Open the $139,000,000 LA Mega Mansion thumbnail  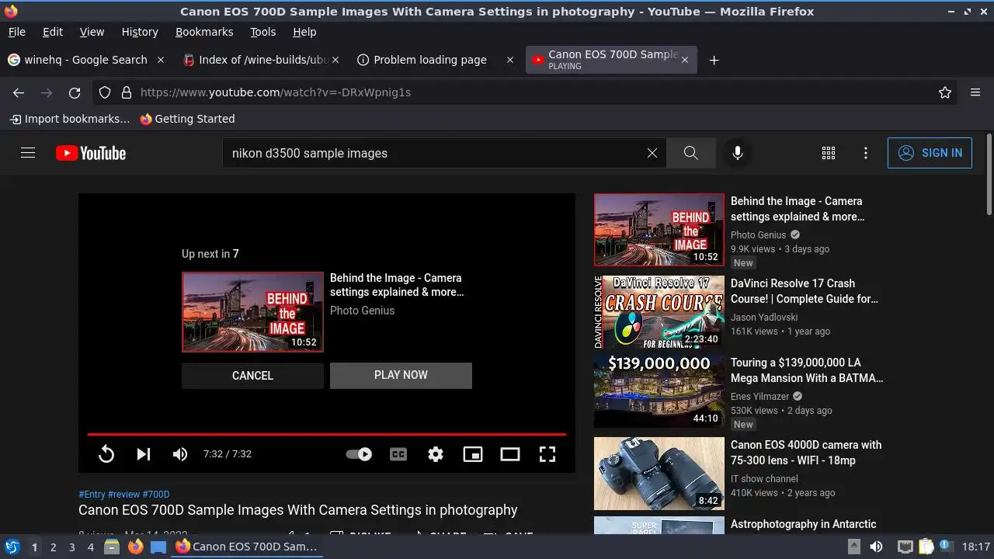[659, 391]
